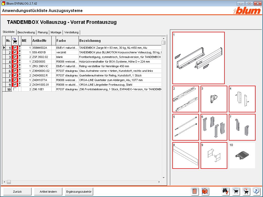Viewport: 263px width, 197px height.
Task: Select thumbnail 1 of TANDEMBOX Zarge
Action: pos(199,58)
